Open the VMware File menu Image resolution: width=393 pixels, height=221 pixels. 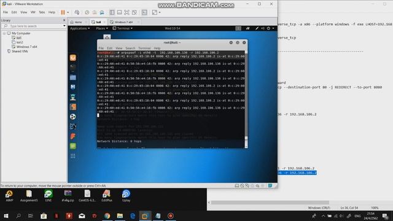click(6, 12)
